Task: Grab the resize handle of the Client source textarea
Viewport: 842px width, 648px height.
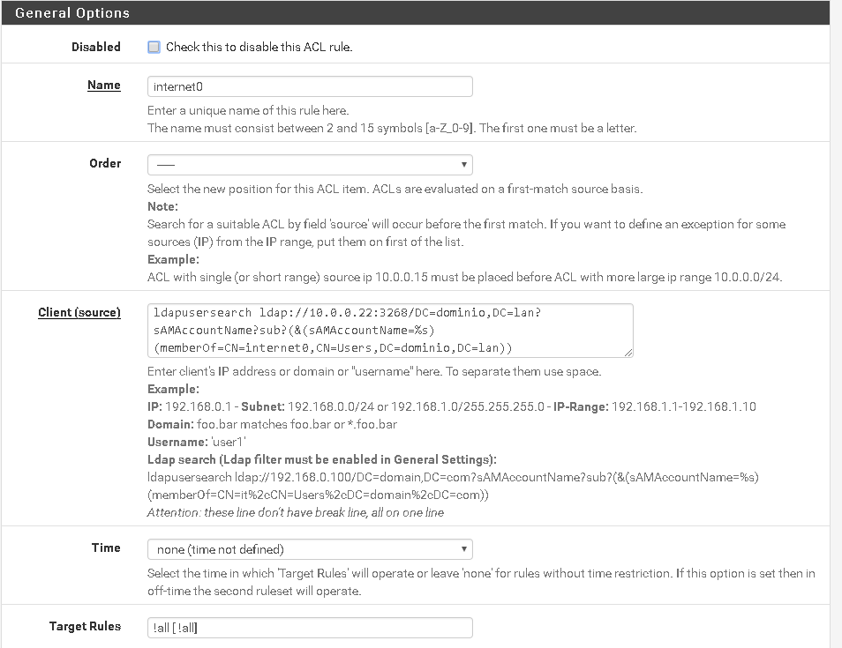Action: pyautogui.click(x=628, y=353)
